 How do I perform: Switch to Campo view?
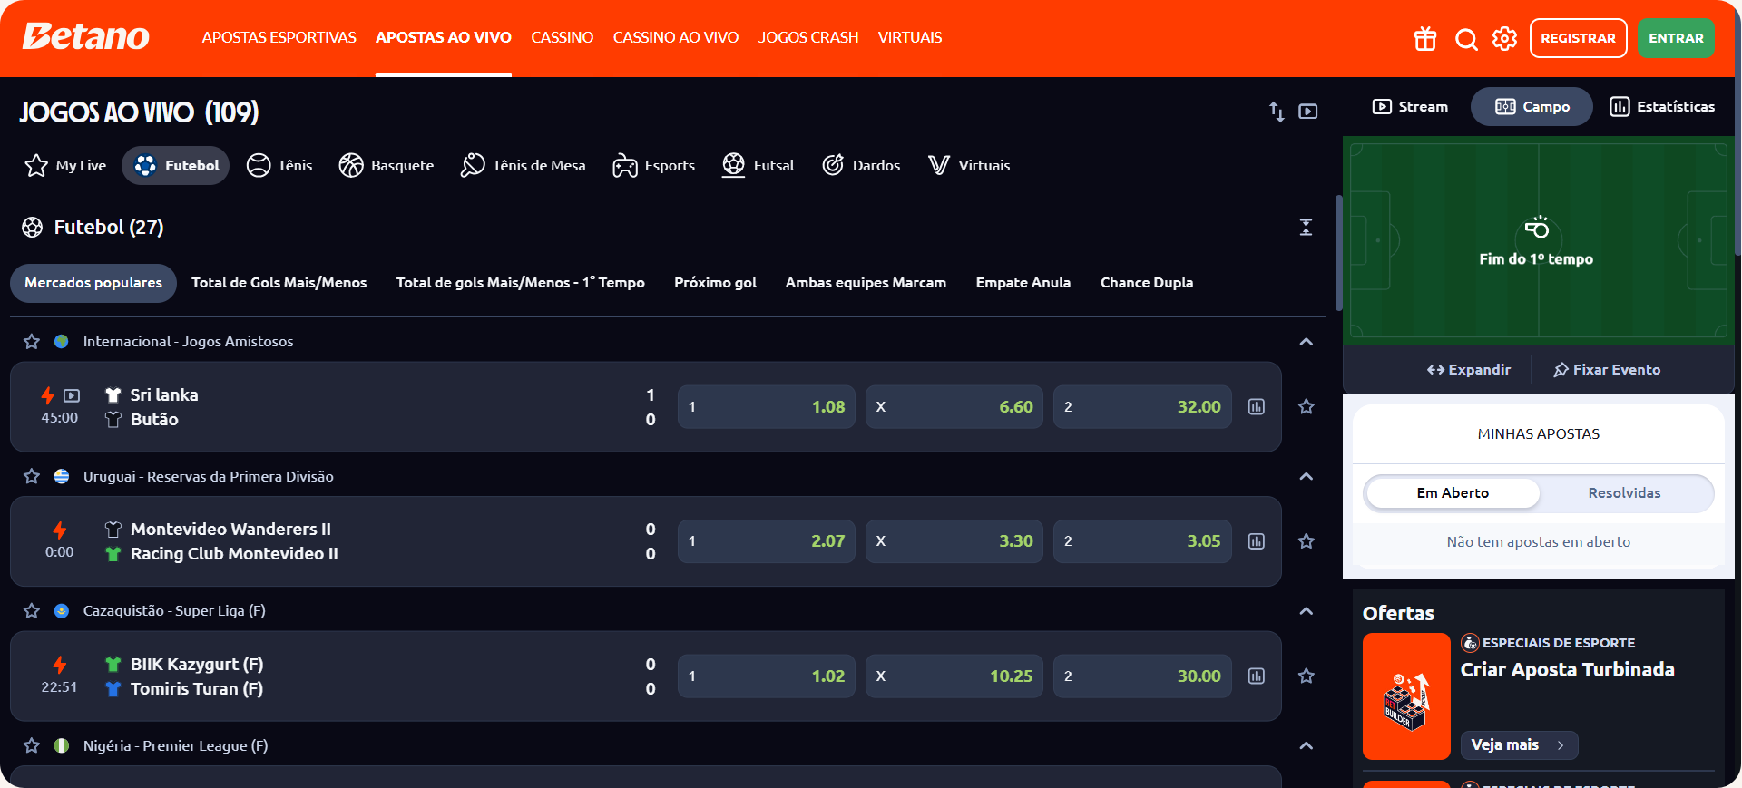point(1532,106)
